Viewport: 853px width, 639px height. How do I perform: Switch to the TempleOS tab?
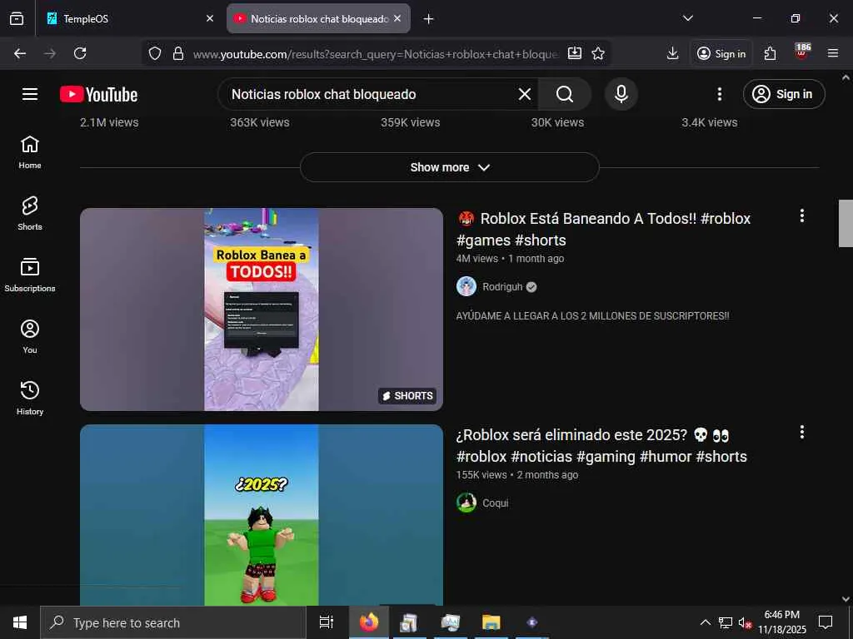pyautogui.click(x=125, y=18)
